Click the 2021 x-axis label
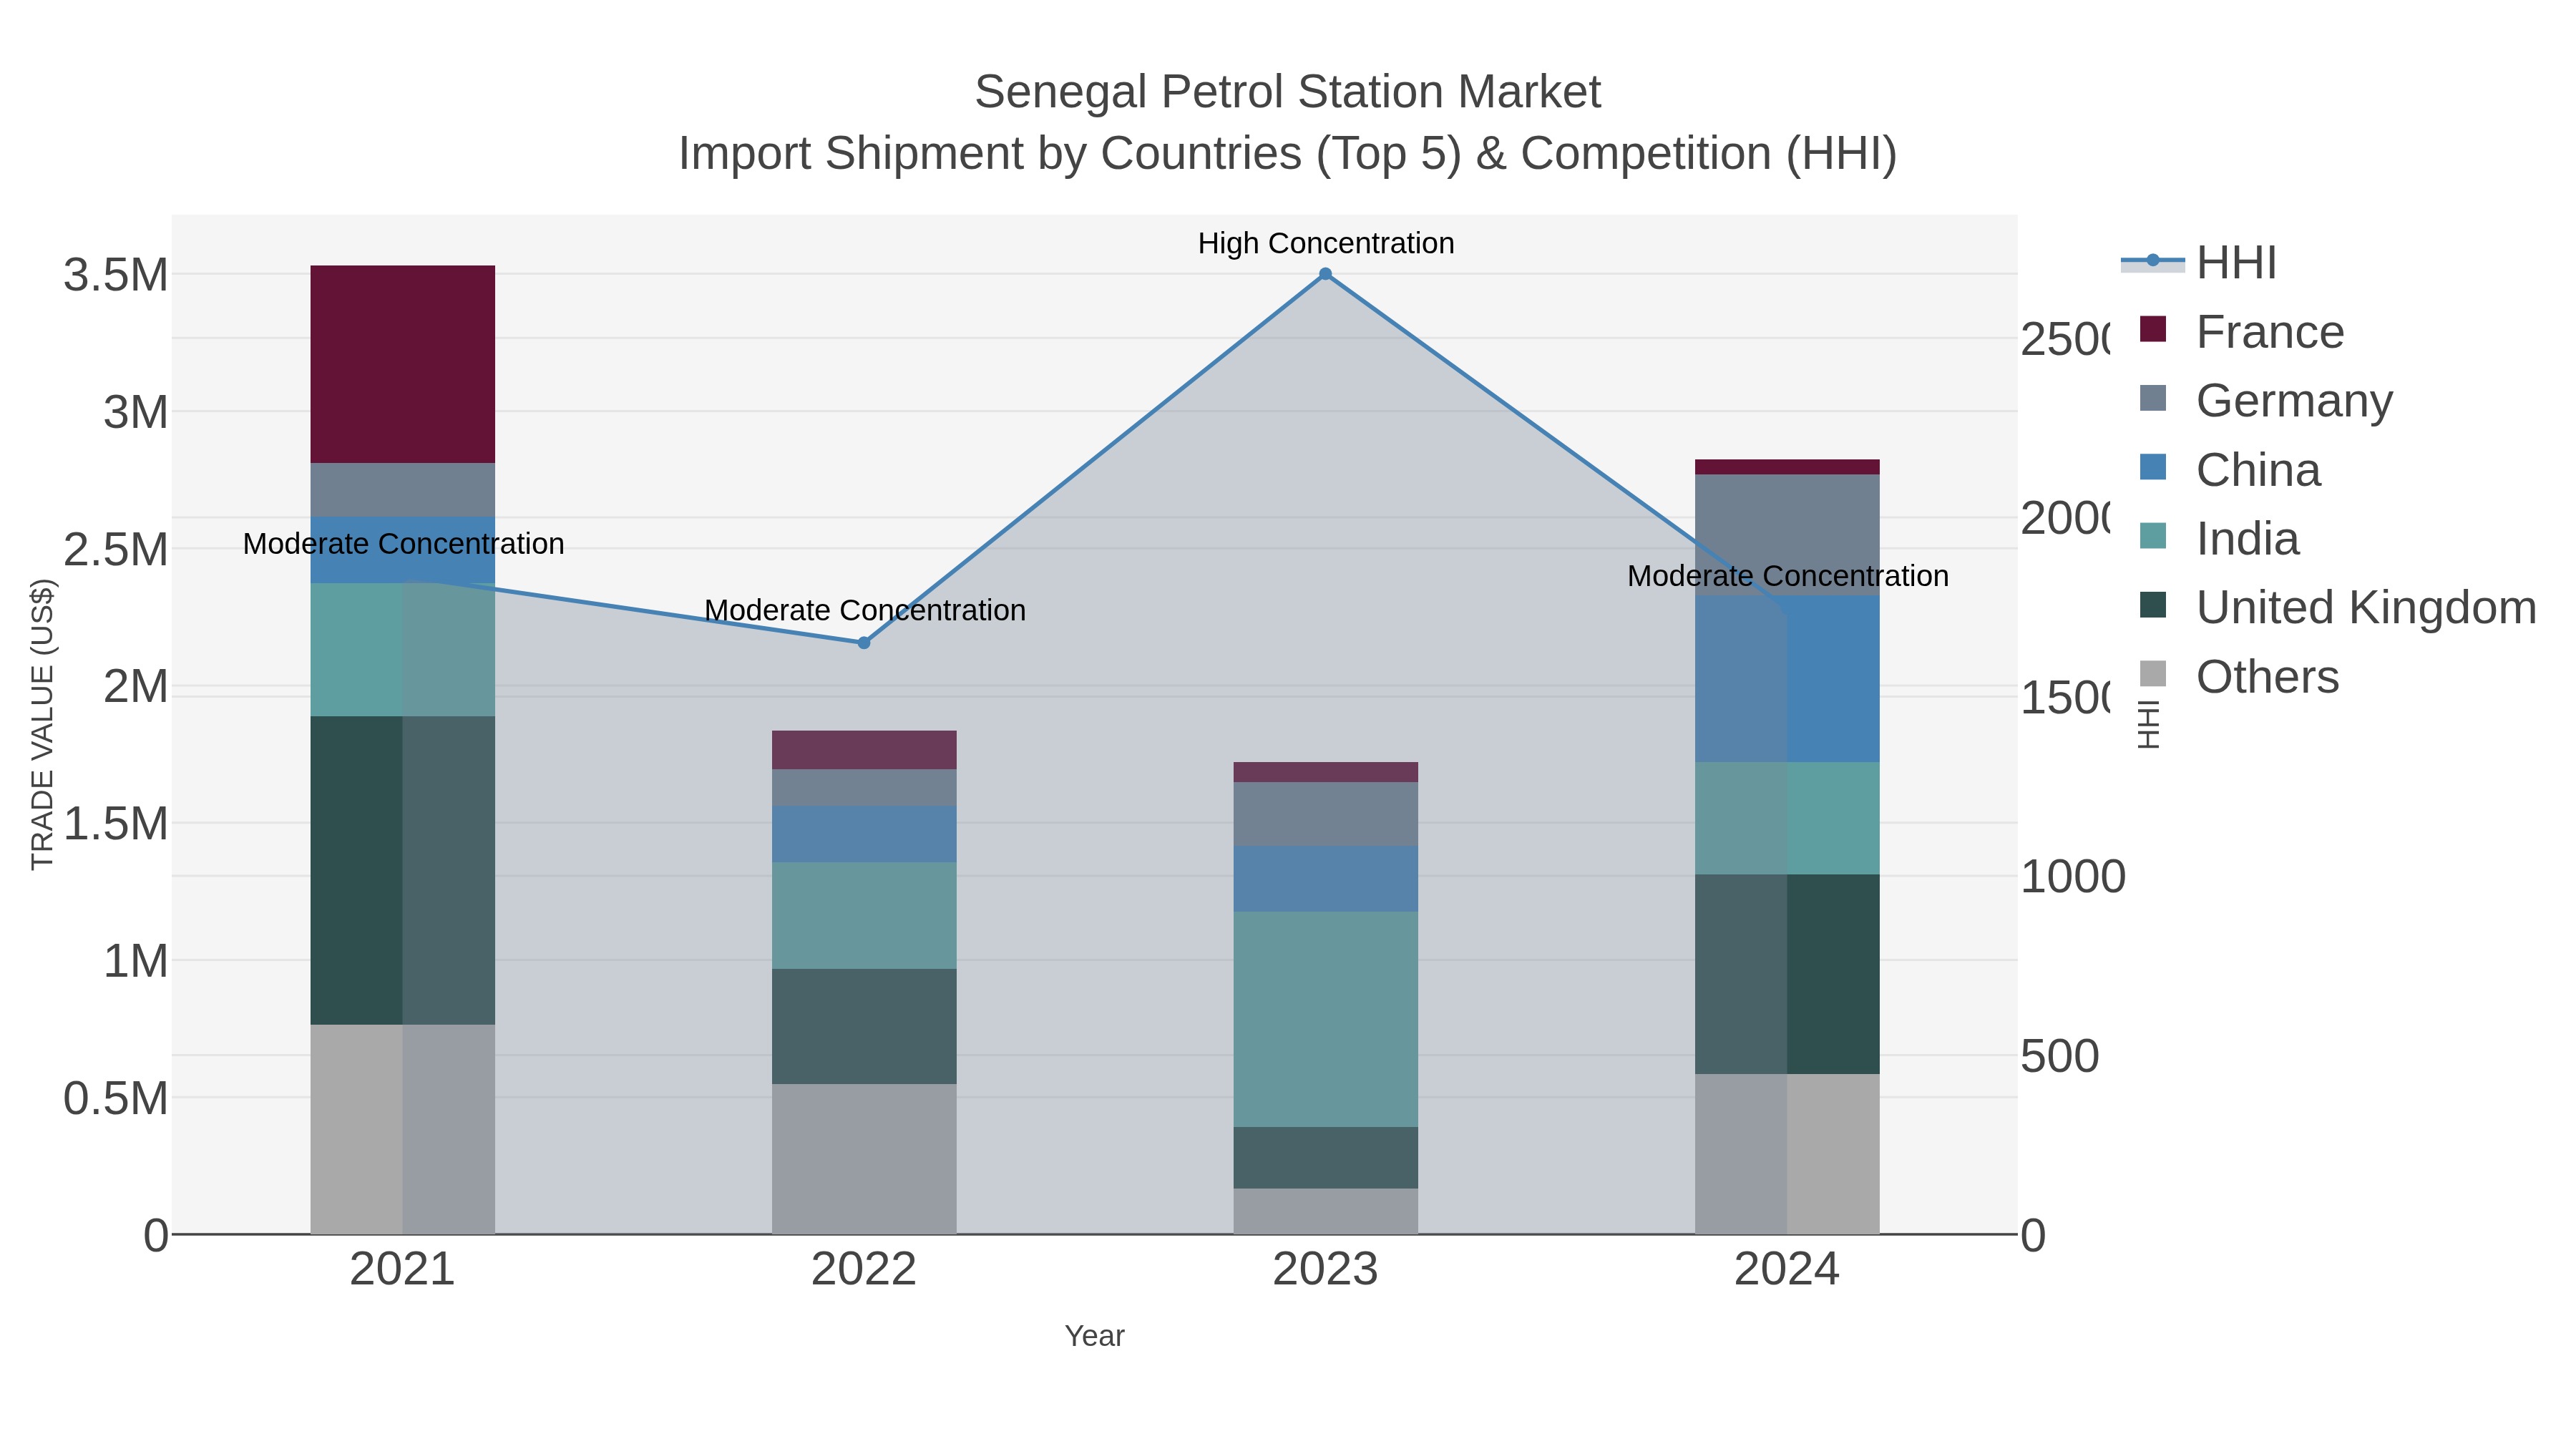 403,1270
